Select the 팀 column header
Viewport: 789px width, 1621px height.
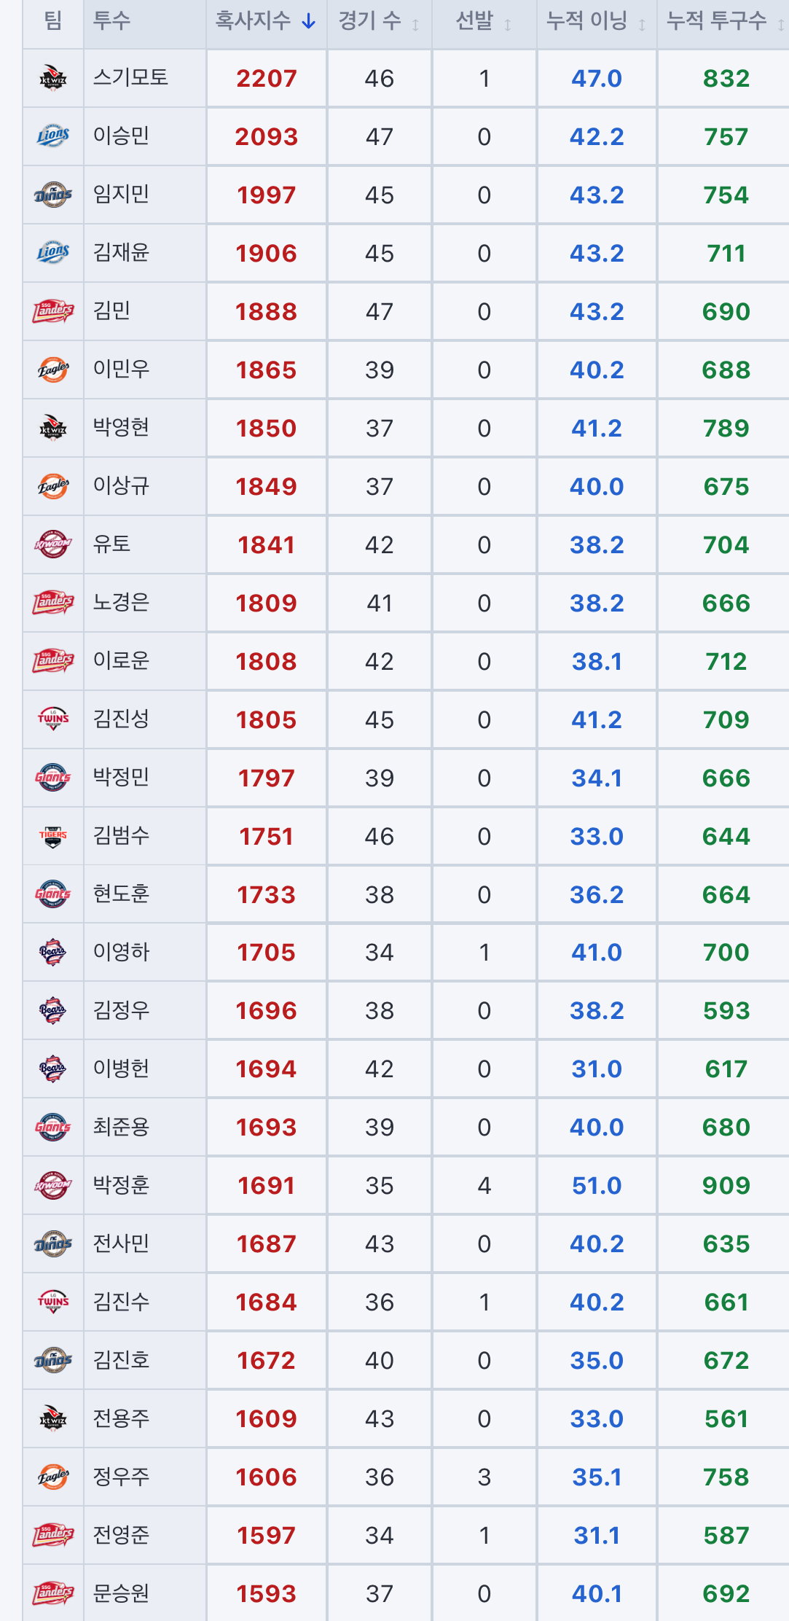point(53,20)
